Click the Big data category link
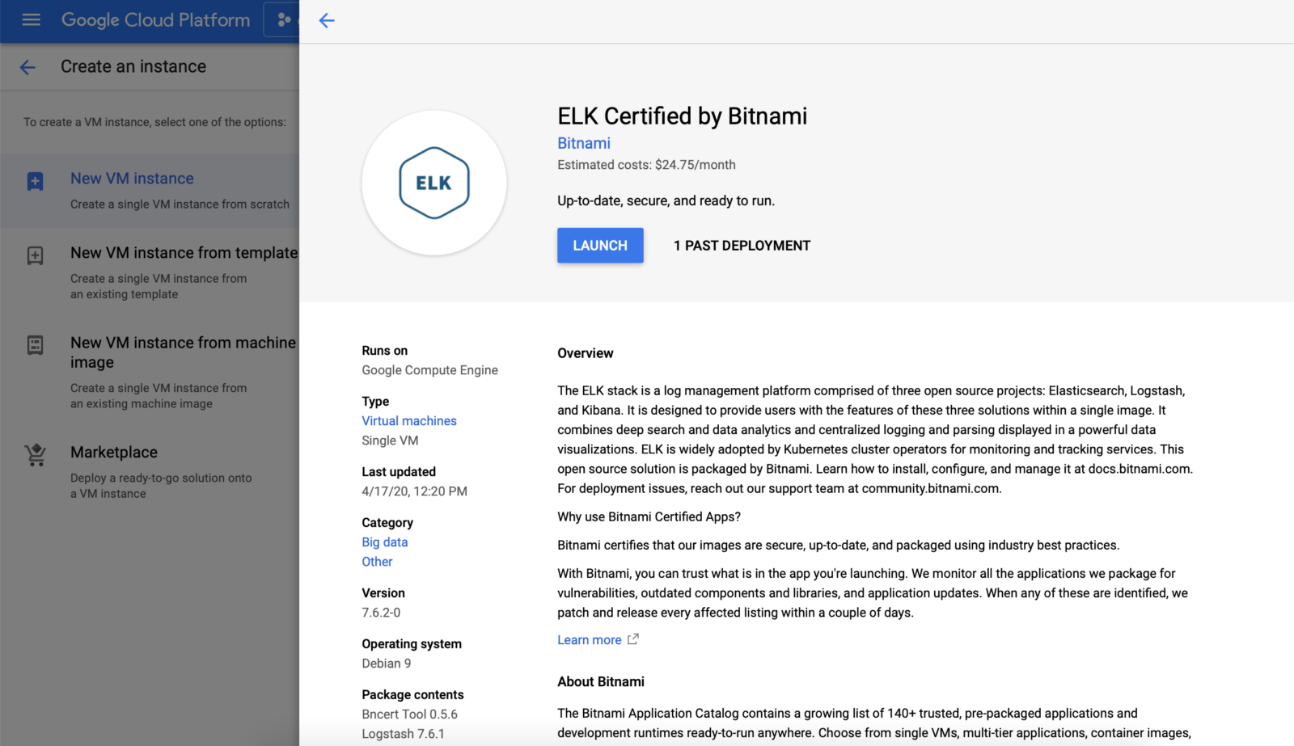 coord(385,542)
